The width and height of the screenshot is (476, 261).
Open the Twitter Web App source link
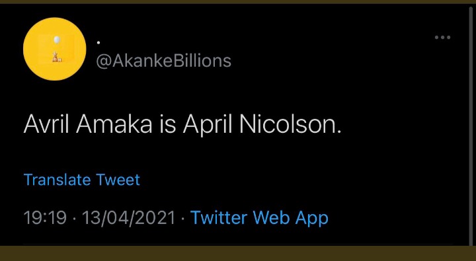[x=259, y=218]
